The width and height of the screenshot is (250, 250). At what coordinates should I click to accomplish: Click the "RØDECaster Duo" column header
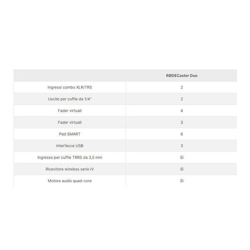point(182,76)
